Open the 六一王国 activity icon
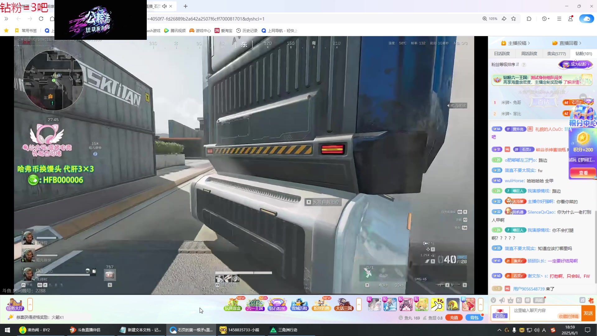Image resolution: width=597 pixels, height=336 pixels. coord(255,304)
